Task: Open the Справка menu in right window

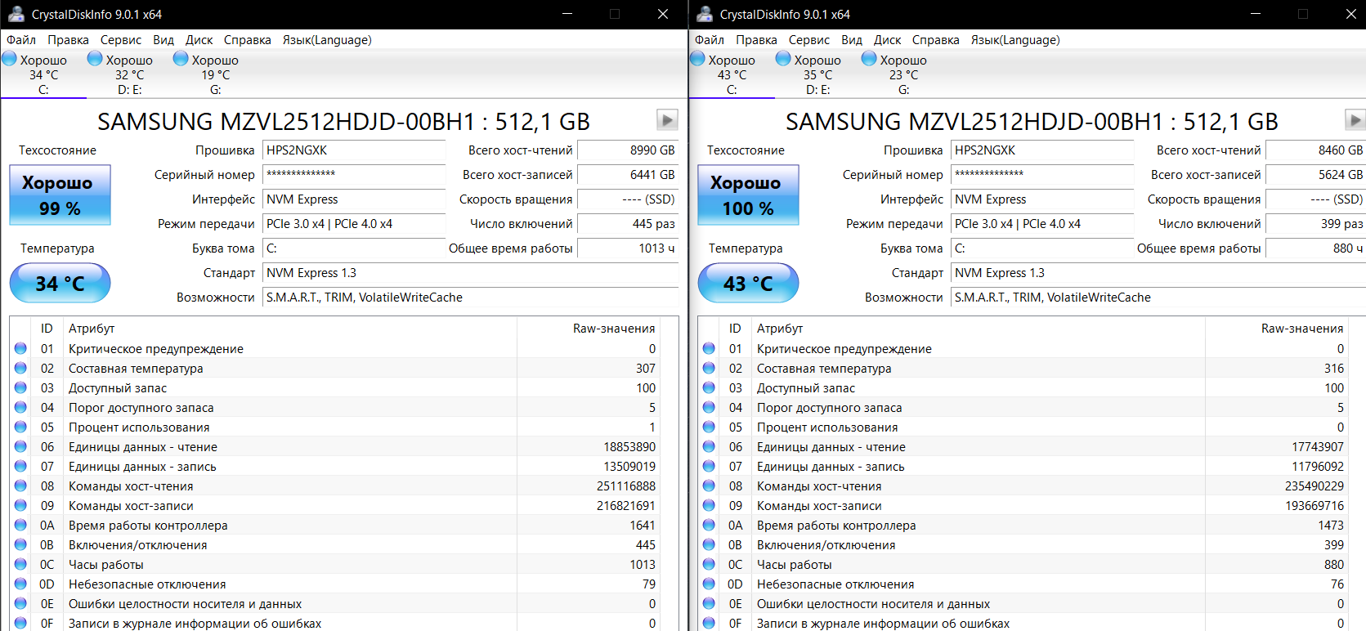Action: (935, 40)
